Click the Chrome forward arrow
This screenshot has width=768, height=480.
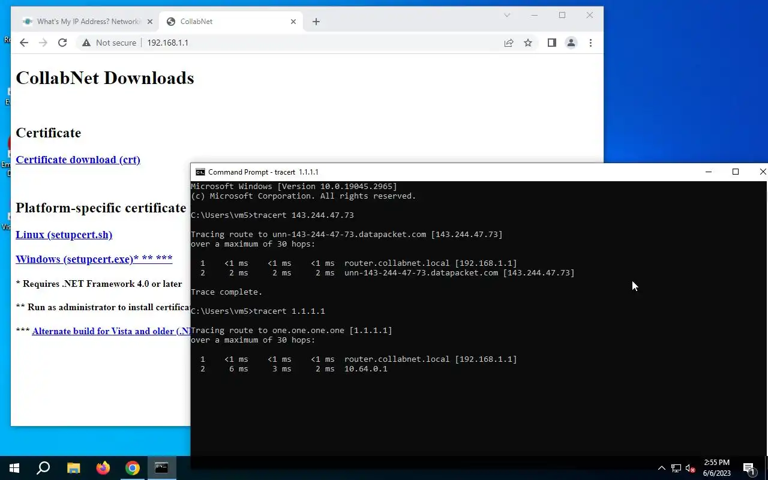pos(43,43)
